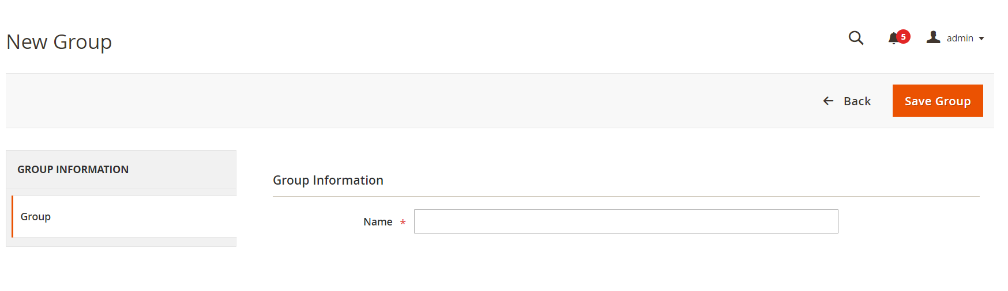Click the red notification count badge
Viewport: 1008px width, 291px height.
(904, 36)
